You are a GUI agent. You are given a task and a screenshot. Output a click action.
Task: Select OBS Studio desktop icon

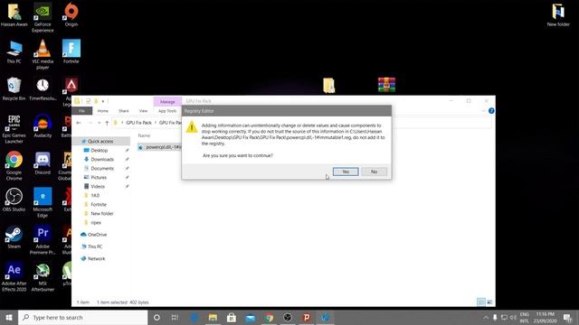[x=14, y=200]
